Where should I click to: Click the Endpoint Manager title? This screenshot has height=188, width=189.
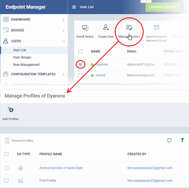(x=26, y=7)
